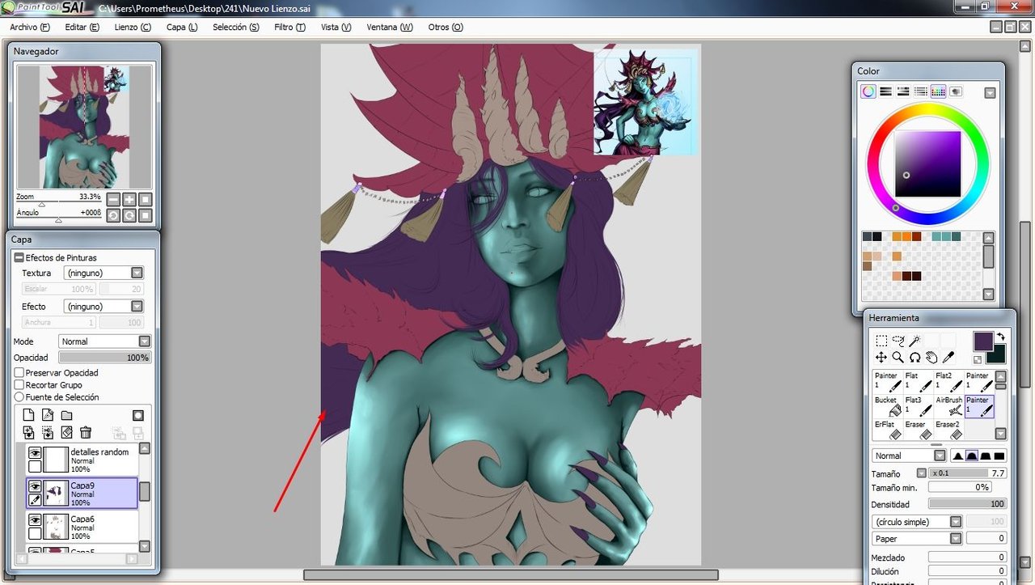The image size is (1035, 585).
Task: Toggle the color wheel view
Action: (868, 91)
